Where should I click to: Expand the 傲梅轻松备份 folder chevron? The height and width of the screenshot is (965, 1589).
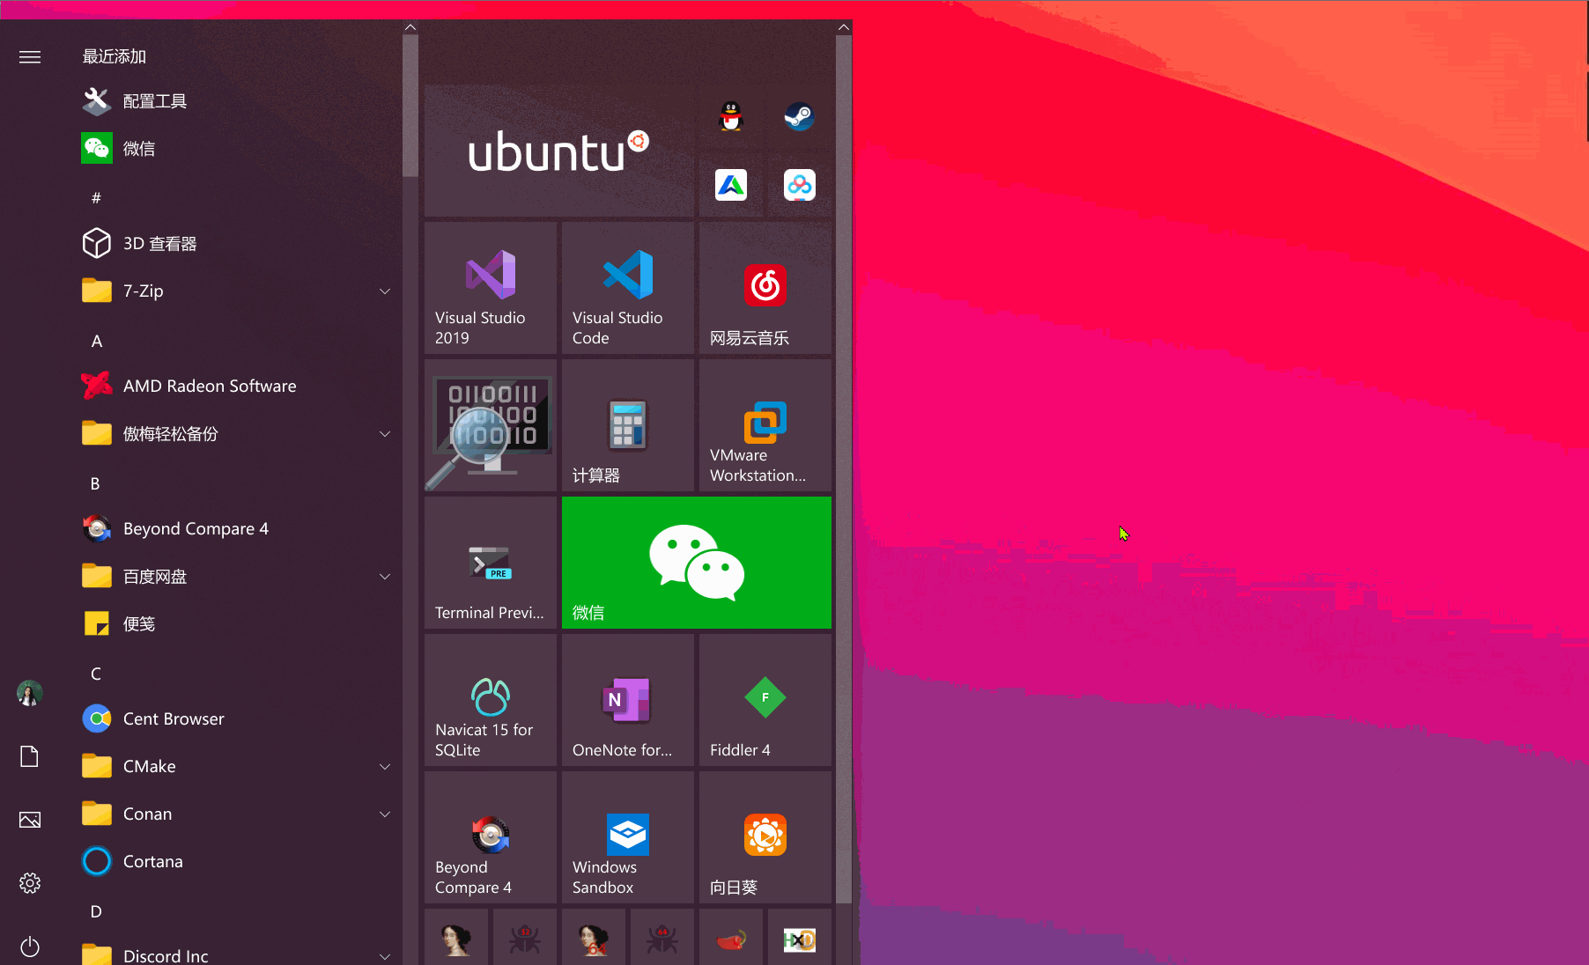tap(385, 434)
